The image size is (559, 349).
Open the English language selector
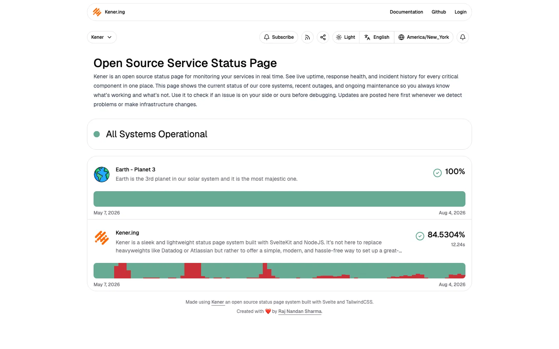(377, 37)
